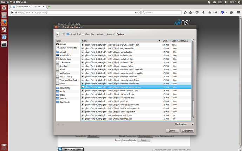Go to the output breadcrumb folder
The height and width of the screenshot is (151, 242).
[100, 34]
